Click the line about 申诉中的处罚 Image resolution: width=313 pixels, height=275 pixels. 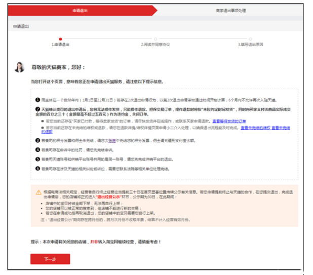(x=77, y=150)
